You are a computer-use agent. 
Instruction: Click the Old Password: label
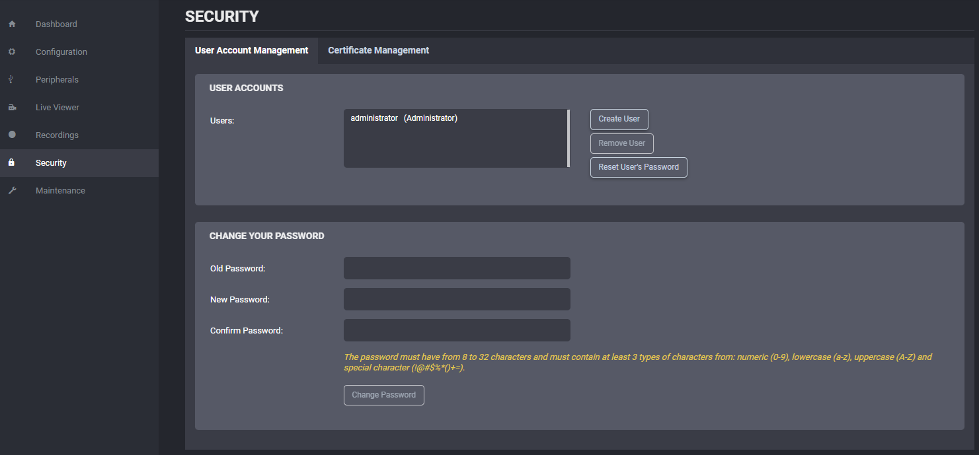pos(238,269)
